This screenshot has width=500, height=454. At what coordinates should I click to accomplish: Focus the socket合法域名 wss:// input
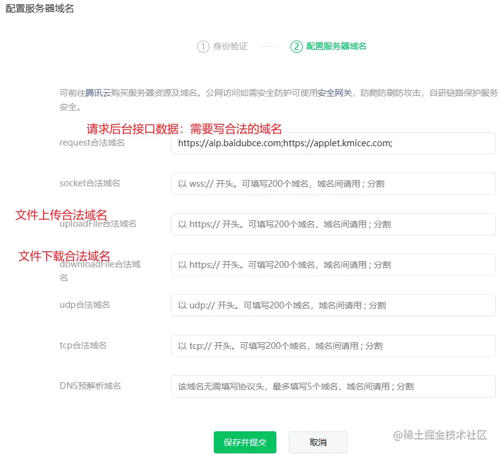pyautogui.click(x=333, y=184)
